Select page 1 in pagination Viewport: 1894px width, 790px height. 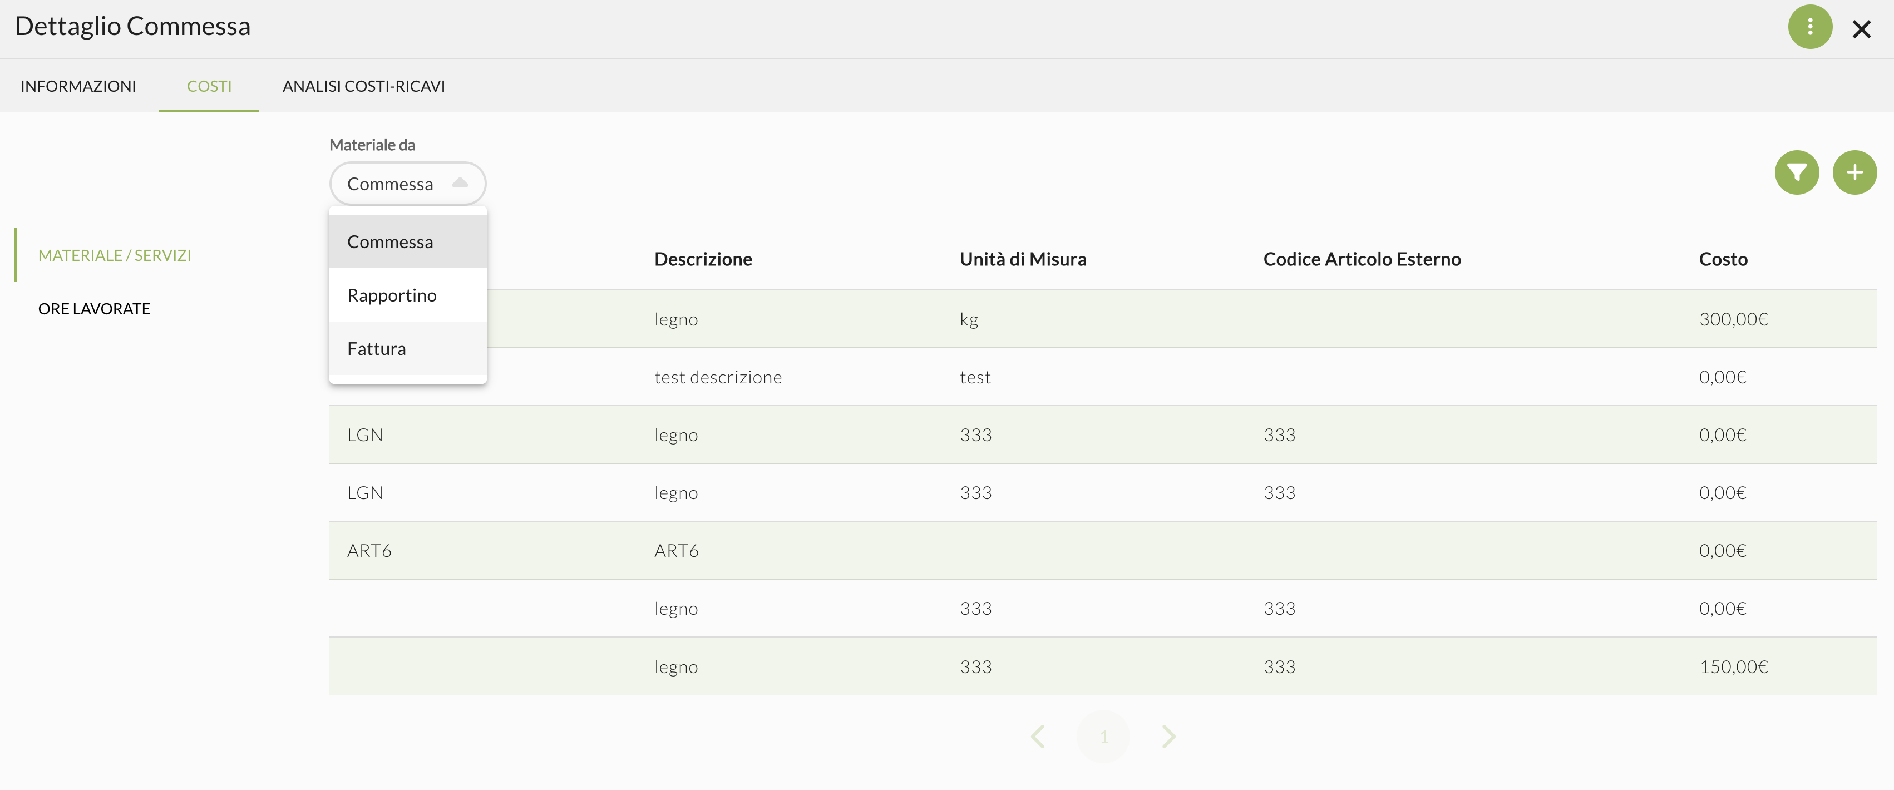coord(1103,737)
